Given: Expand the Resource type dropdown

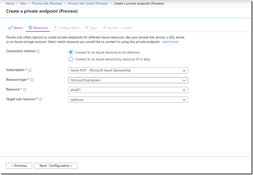Looking at the screenshot, I should point(128,80).
